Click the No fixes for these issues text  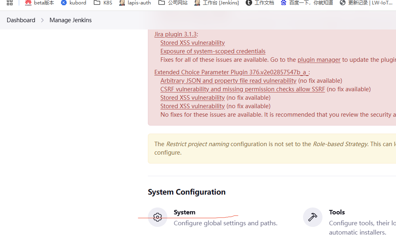point(278,115)
